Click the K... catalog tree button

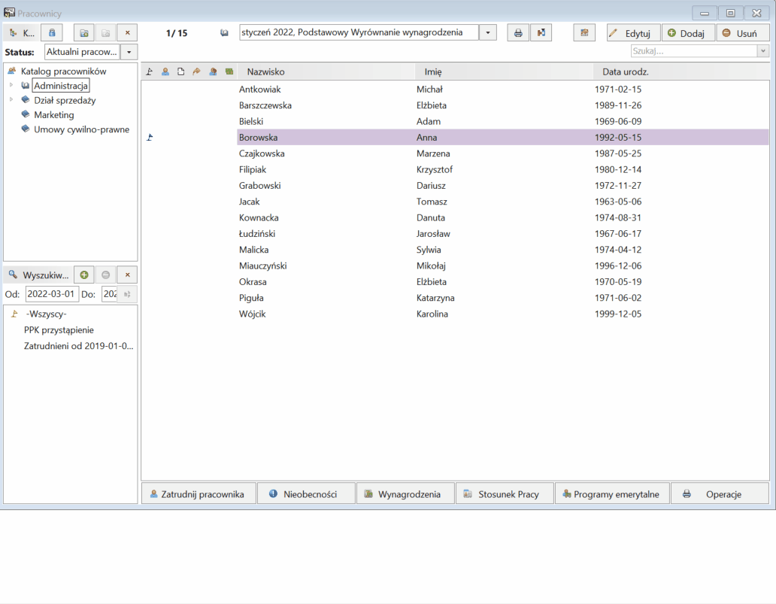(22, 33)
